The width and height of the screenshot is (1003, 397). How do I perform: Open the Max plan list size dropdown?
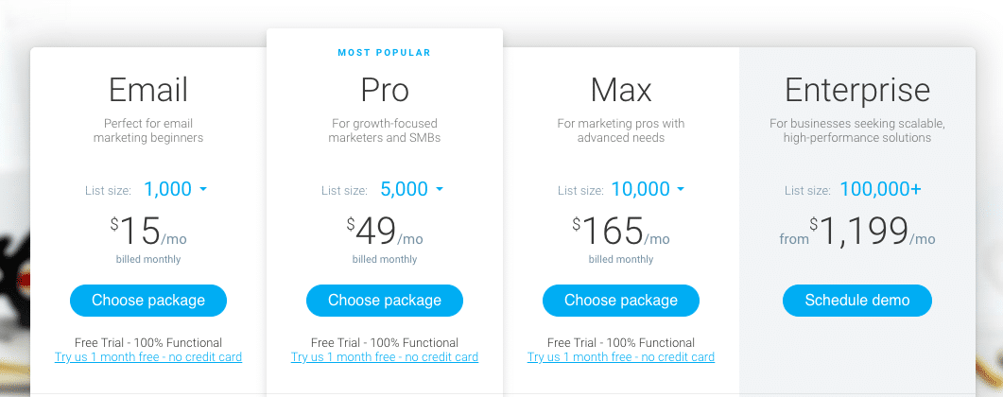[x=648, y=189]
